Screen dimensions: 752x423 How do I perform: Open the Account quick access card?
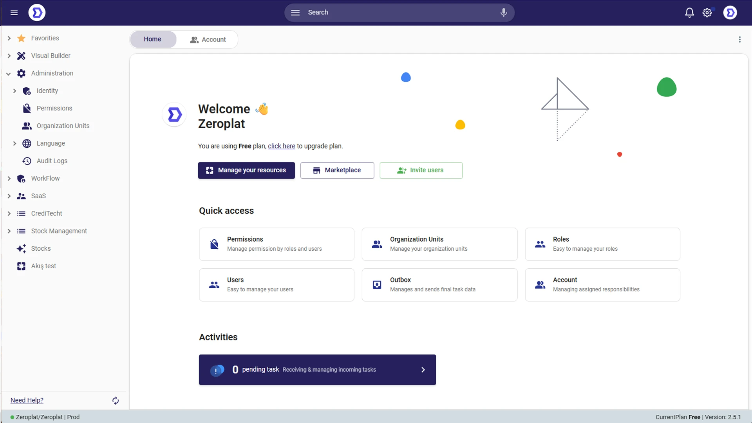(602, 285)
